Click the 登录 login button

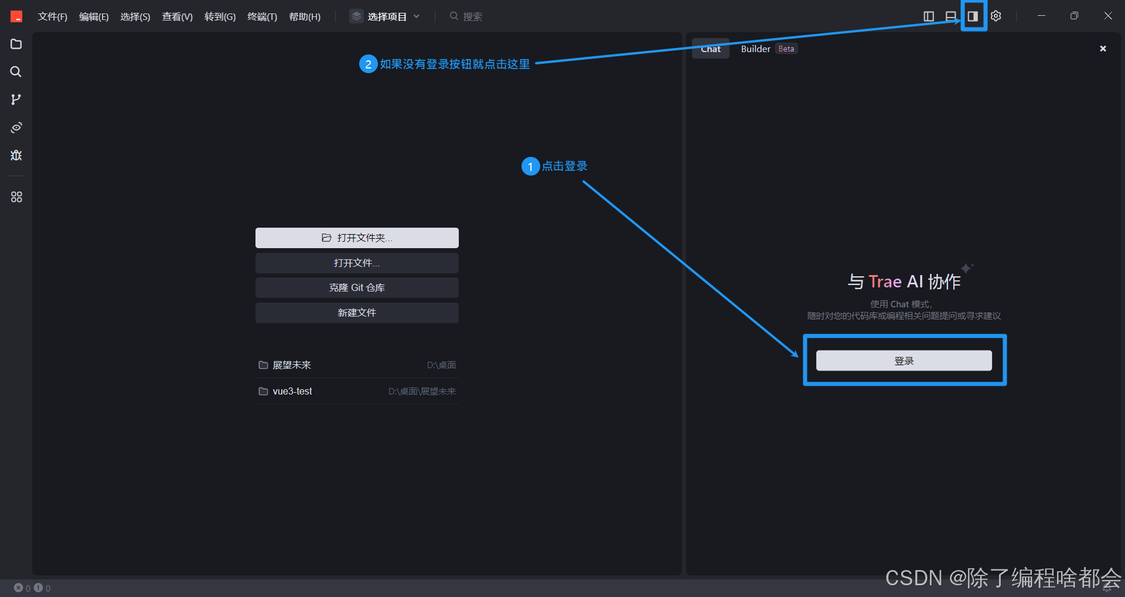click(x=904, y=361)
